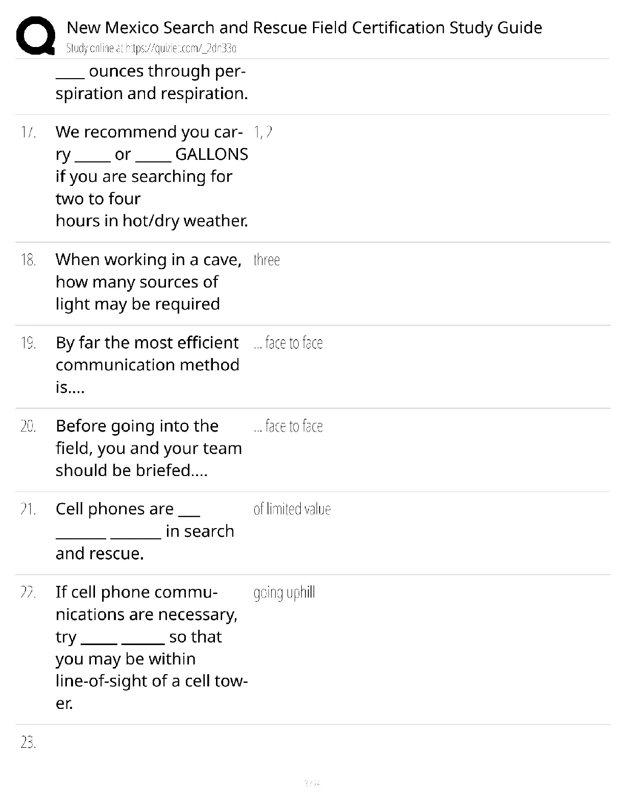625x809 pixels.
Task: Click the 'ounces through perspiration' text fragment
Action: [152, 82]
